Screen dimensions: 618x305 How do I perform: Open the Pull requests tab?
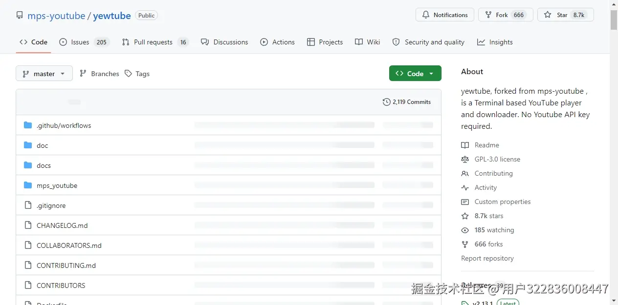155,42
